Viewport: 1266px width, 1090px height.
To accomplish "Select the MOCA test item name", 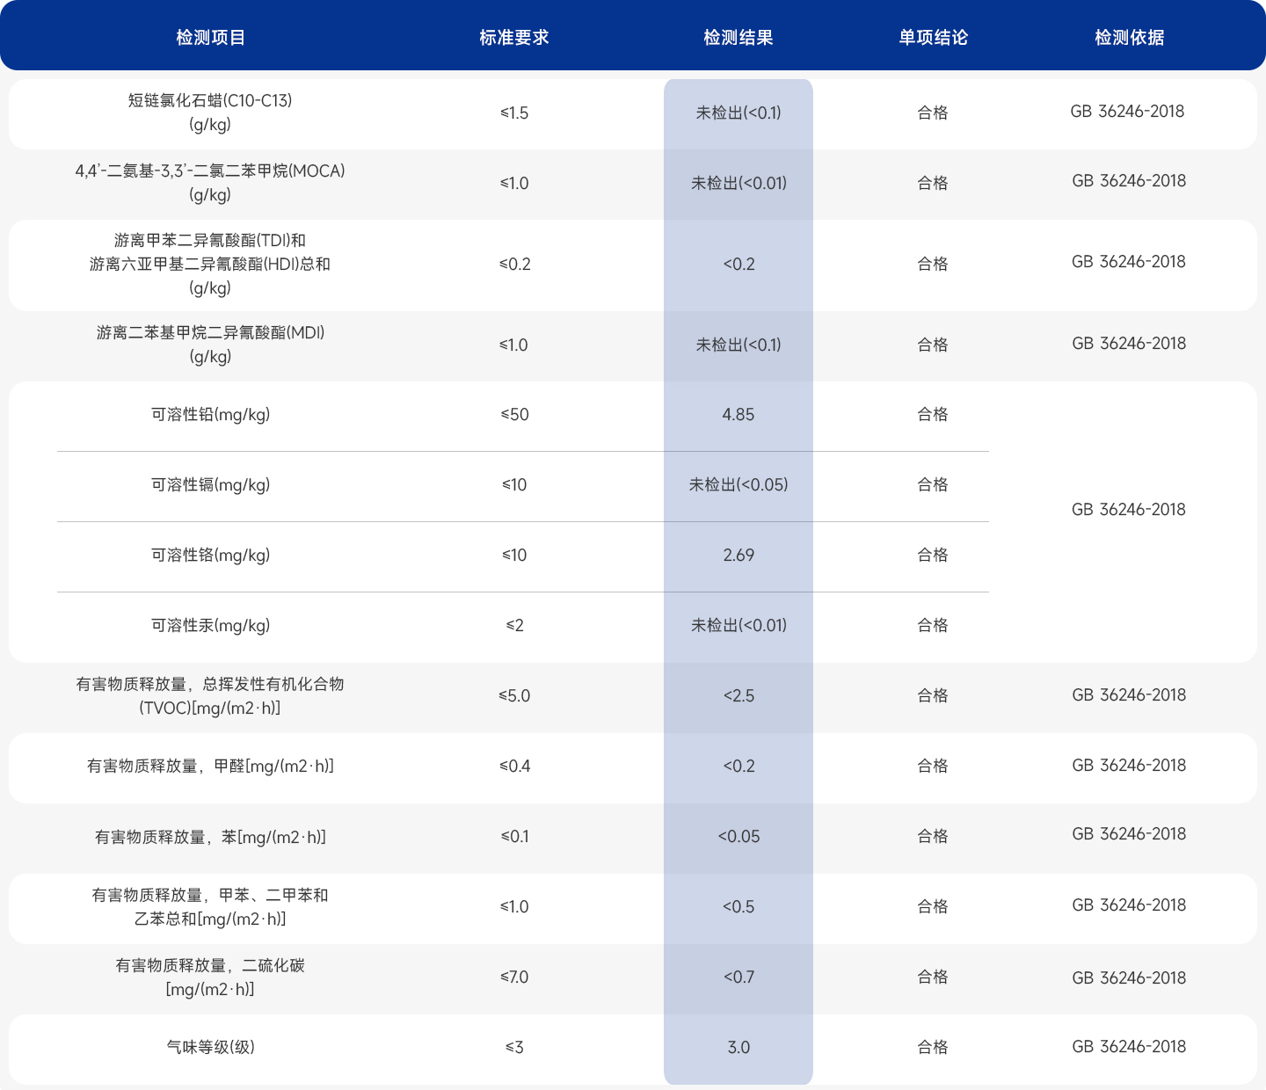I will click(210, 182).
